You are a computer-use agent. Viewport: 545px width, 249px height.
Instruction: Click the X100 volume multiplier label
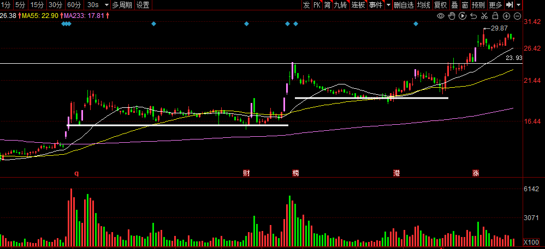tap(531, 242)
